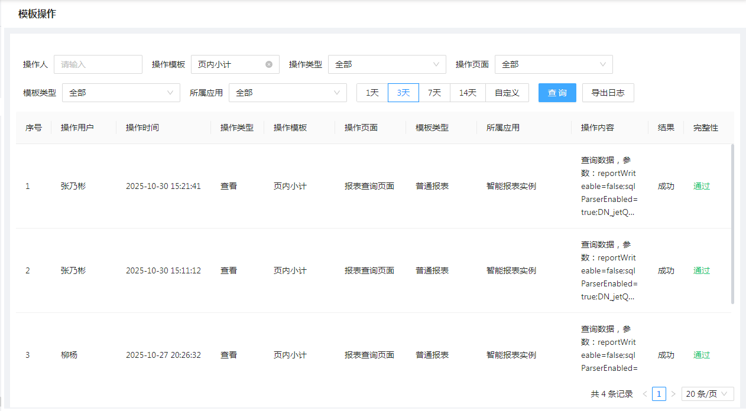Screen dimensions: 746x411
Task: Select the 14天 time range
Action: 468,93
